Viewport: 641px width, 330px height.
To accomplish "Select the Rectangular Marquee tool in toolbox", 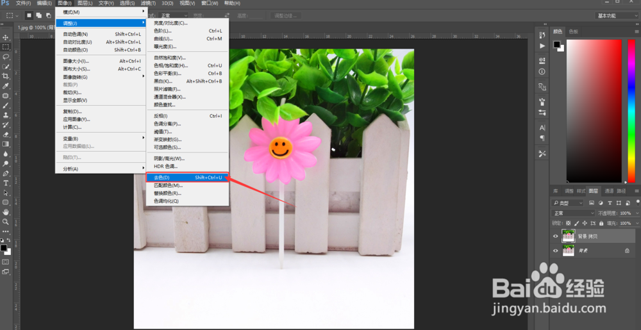I will (6, 47).
